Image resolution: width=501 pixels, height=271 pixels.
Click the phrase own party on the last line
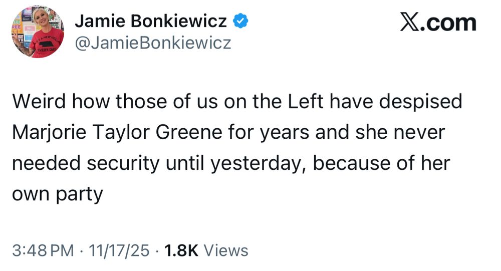pyautogui.click(x=57, y=194)
